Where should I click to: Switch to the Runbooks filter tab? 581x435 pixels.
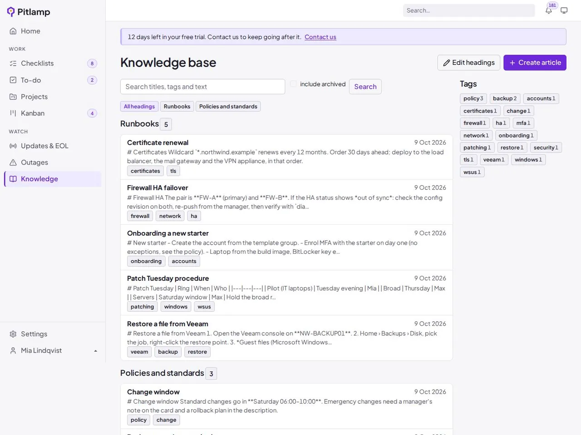point(177,106)
